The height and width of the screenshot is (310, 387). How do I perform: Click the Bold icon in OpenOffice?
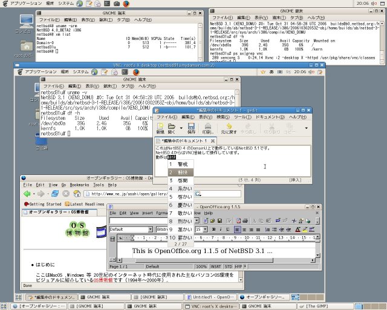(213, 229)
